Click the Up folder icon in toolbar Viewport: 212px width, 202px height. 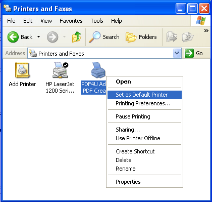(77, 37)
